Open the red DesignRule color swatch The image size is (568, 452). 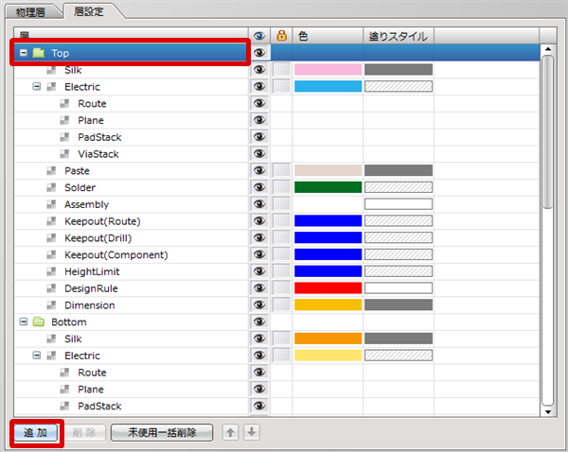click(x=328, y=288)
